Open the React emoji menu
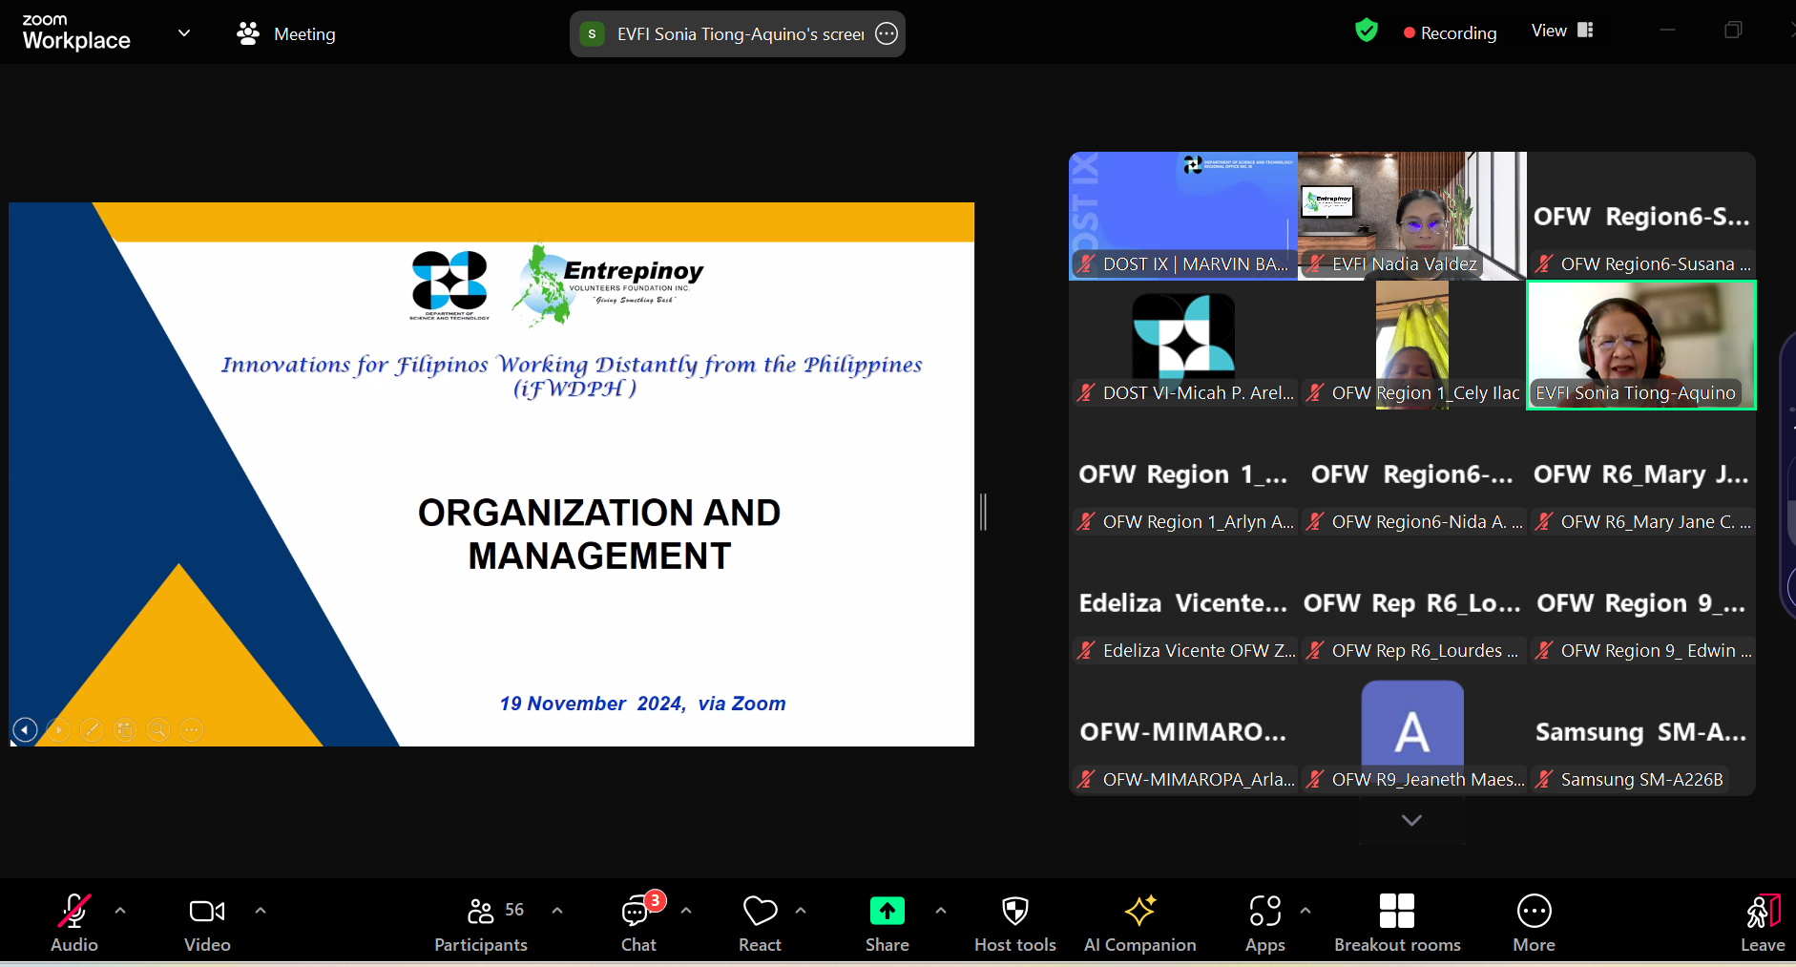This screenshot has height=967, width=1796. 760,922
